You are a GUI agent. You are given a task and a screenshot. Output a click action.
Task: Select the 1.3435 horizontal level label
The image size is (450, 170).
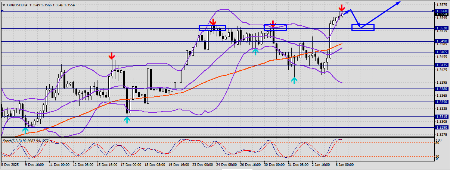coord(441,65)
